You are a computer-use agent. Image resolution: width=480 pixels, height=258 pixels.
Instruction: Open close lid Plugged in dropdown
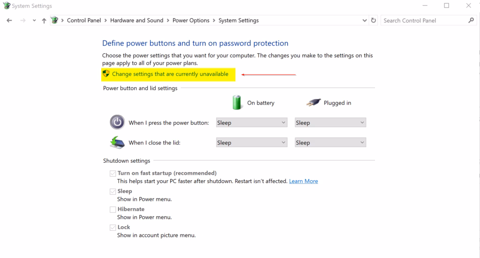[x=330, y=143]
